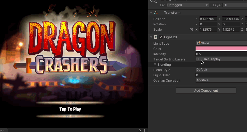Open the Tag dropdown showing Untagged

click(x=188, y=5)
